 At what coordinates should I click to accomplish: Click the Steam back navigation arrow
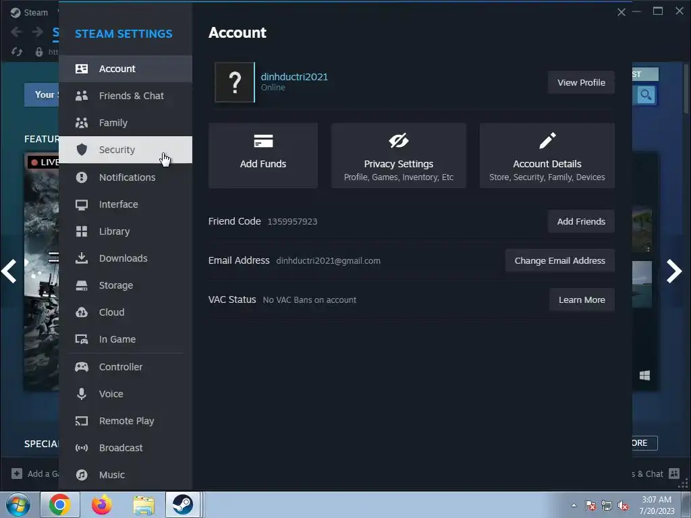pos(17,32)
